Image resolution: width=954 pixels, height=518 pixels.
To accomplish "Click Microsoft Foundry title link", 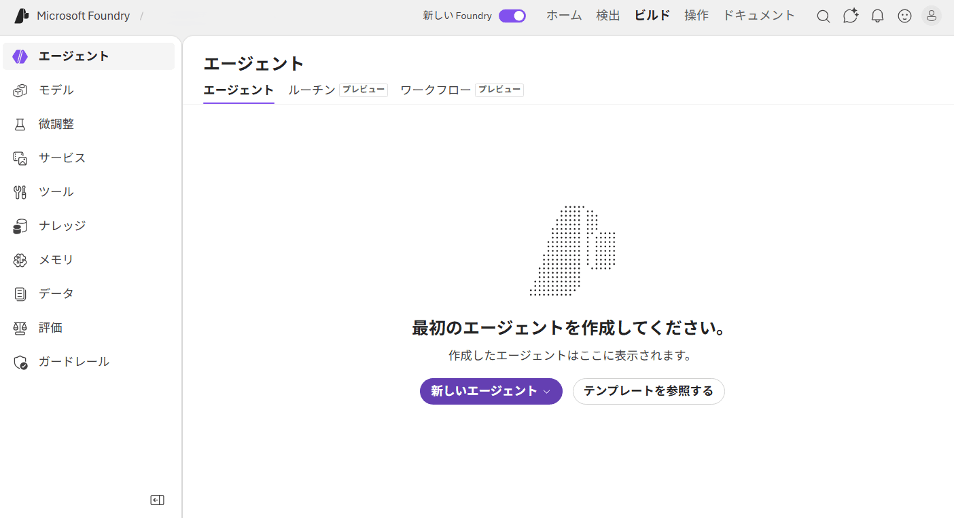I will [83, 16].
